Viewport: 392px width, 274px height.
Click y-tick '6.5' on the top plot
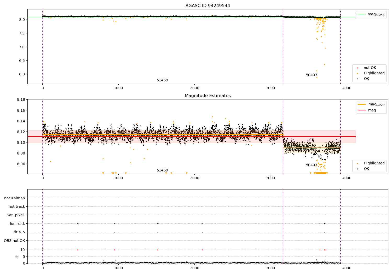pyautogui.click(x=22, y=61)
